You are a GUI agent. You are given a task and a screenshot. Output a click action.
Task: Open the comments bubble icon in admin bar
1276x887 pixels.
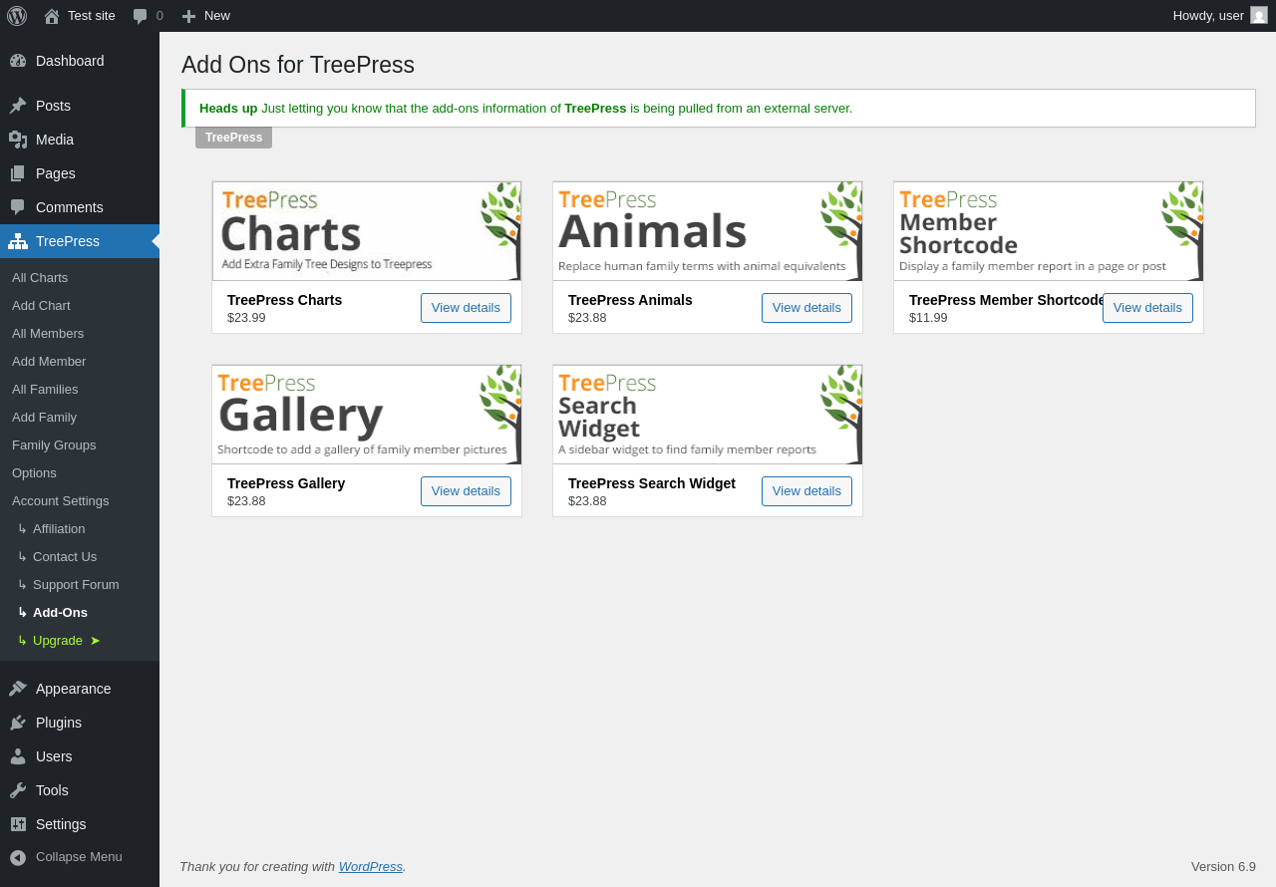click(x=141, y=16)
